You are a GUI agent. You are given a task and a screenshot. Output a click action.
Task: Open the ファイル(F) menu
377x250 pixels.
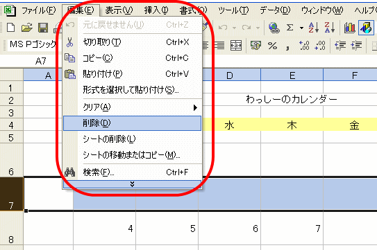[39, 10]
